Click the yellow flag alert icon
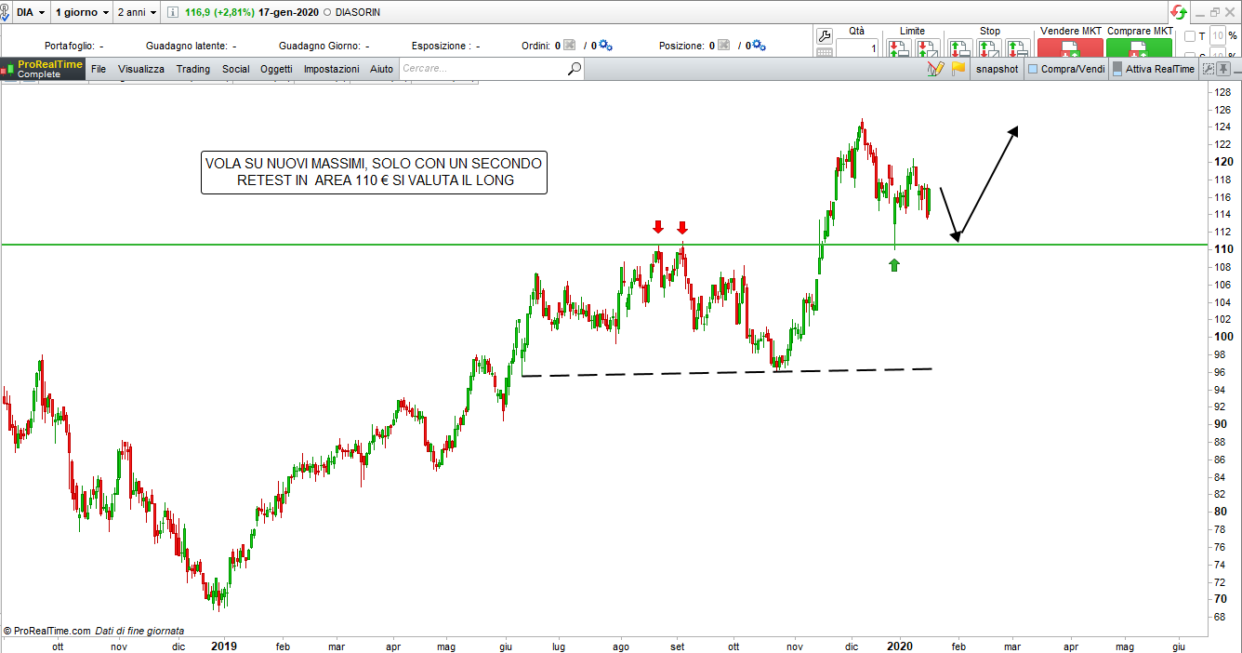 click(958, 69)
